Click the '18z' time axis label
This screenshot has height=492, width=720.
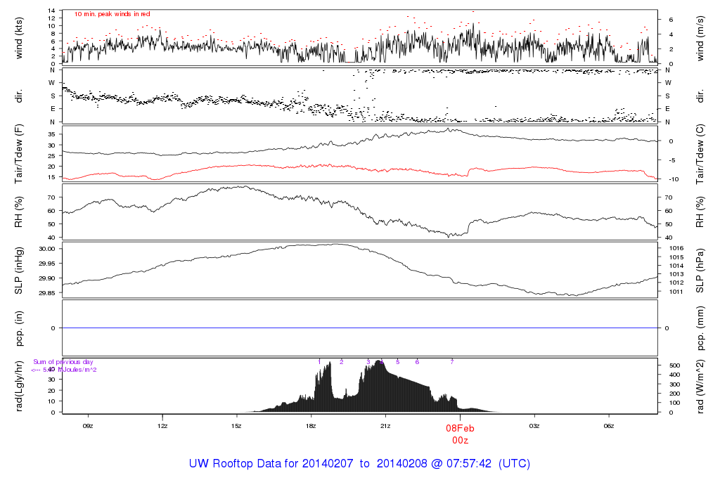pyautogui.click(x=311, y=426)
